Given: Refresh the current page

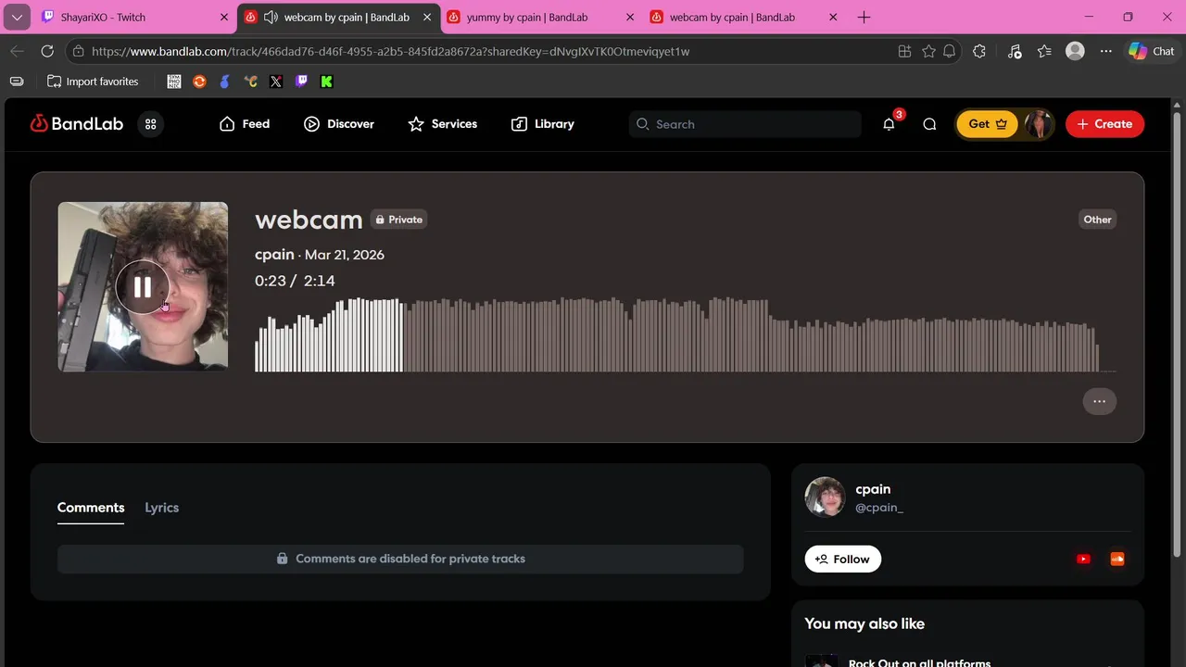Looking at the screenshot, I should 47,51.
